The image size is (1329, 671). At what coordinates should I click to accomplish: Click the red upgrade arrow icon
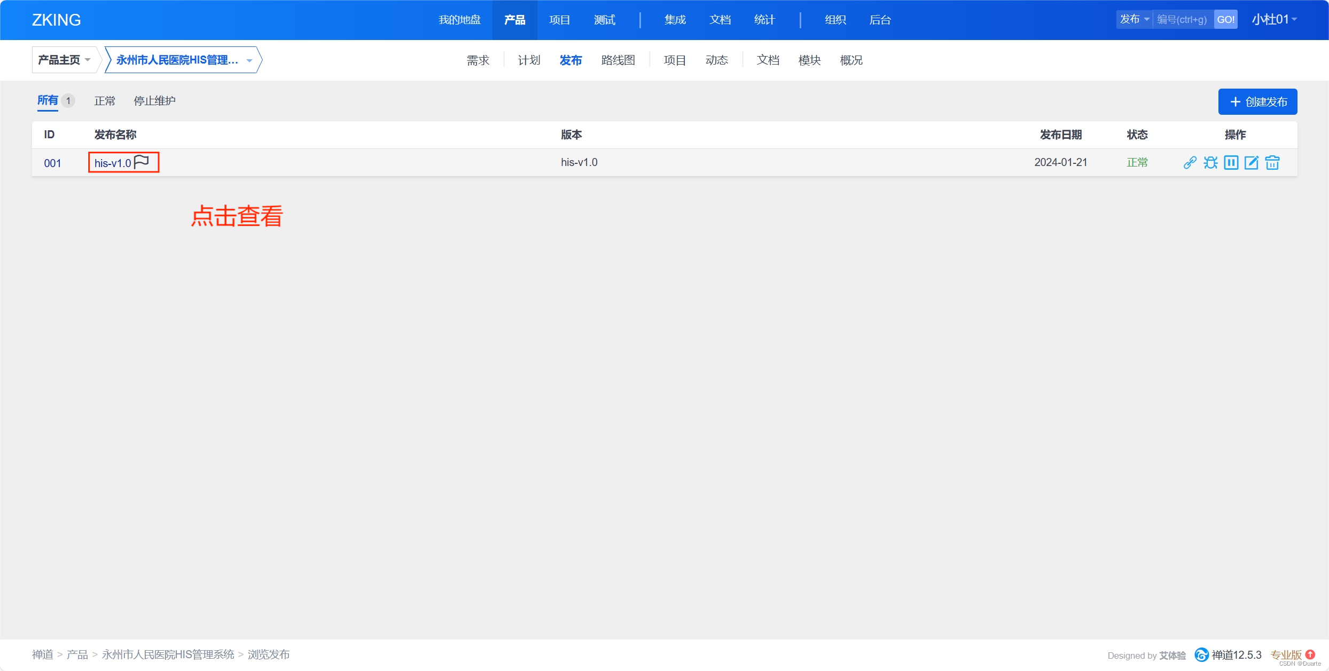point(1310,654)
